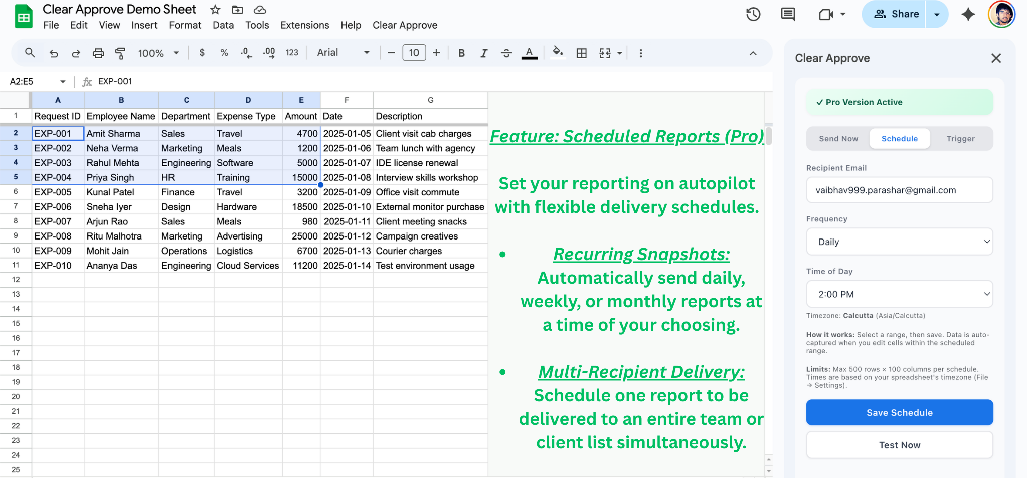Decrease decimal places
This screenshot has height=478, width=1027.
coord(245,53)
